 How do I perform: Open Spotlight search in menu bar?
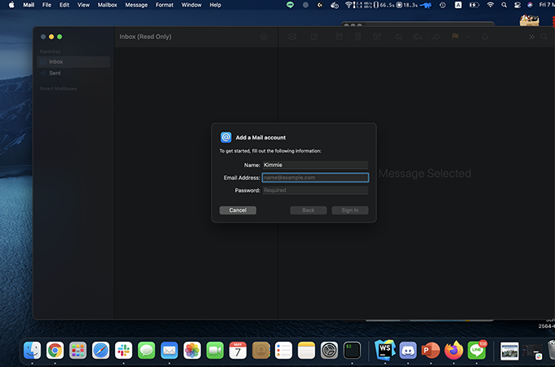(504, 5)
